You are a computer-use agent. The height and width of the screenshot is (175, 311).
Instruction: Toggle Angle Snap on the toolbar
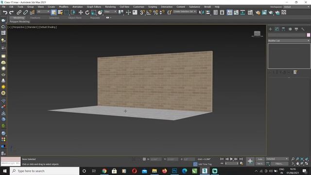pos(149,13)
